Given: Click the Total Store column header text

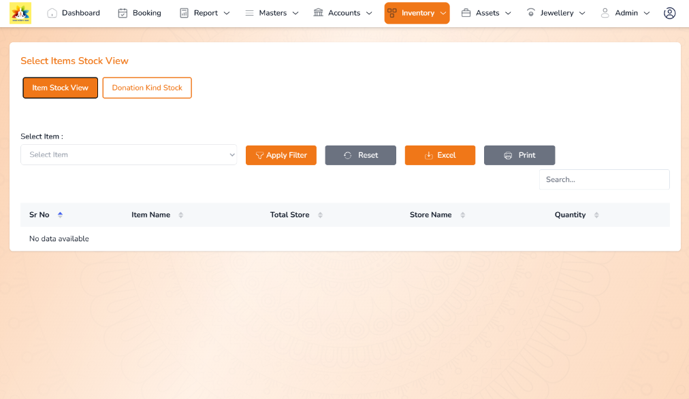Looking at the screenshot, I should click(289, 215).
